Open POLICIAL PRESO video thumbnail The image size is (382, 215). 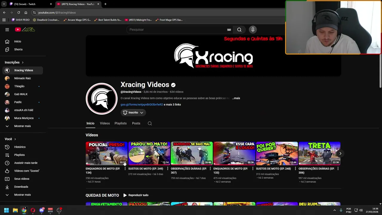coord(107,153)
